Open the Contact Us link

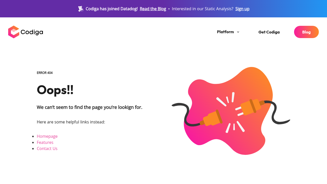click(47, 148)
